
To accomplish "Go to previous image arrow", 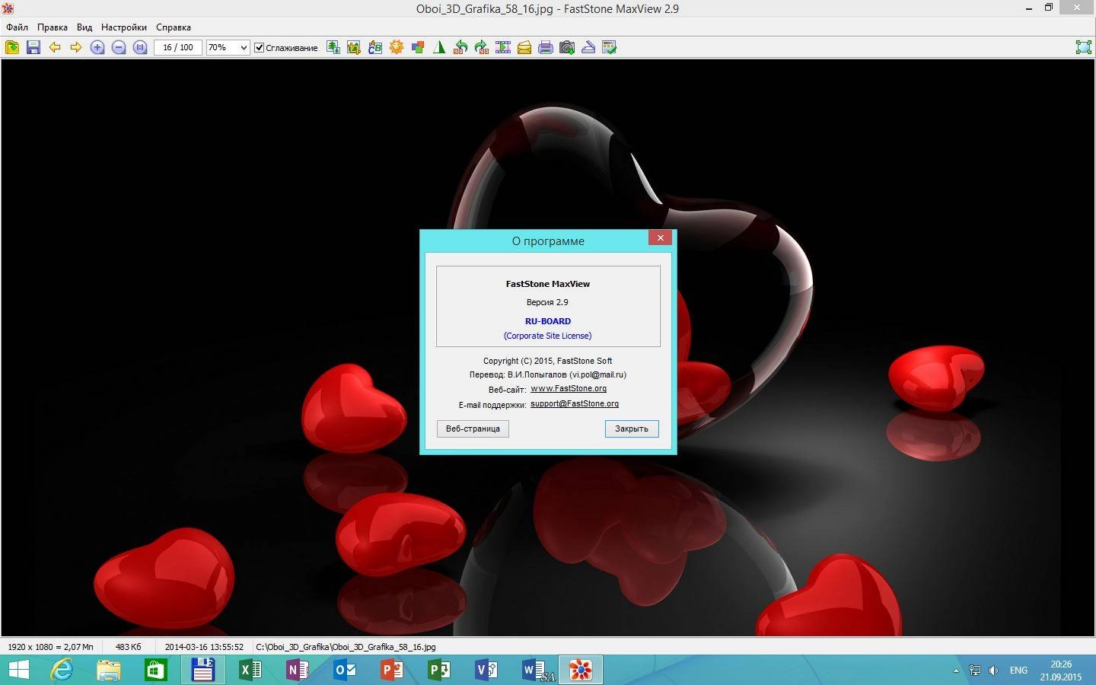I will coord(55,47).
